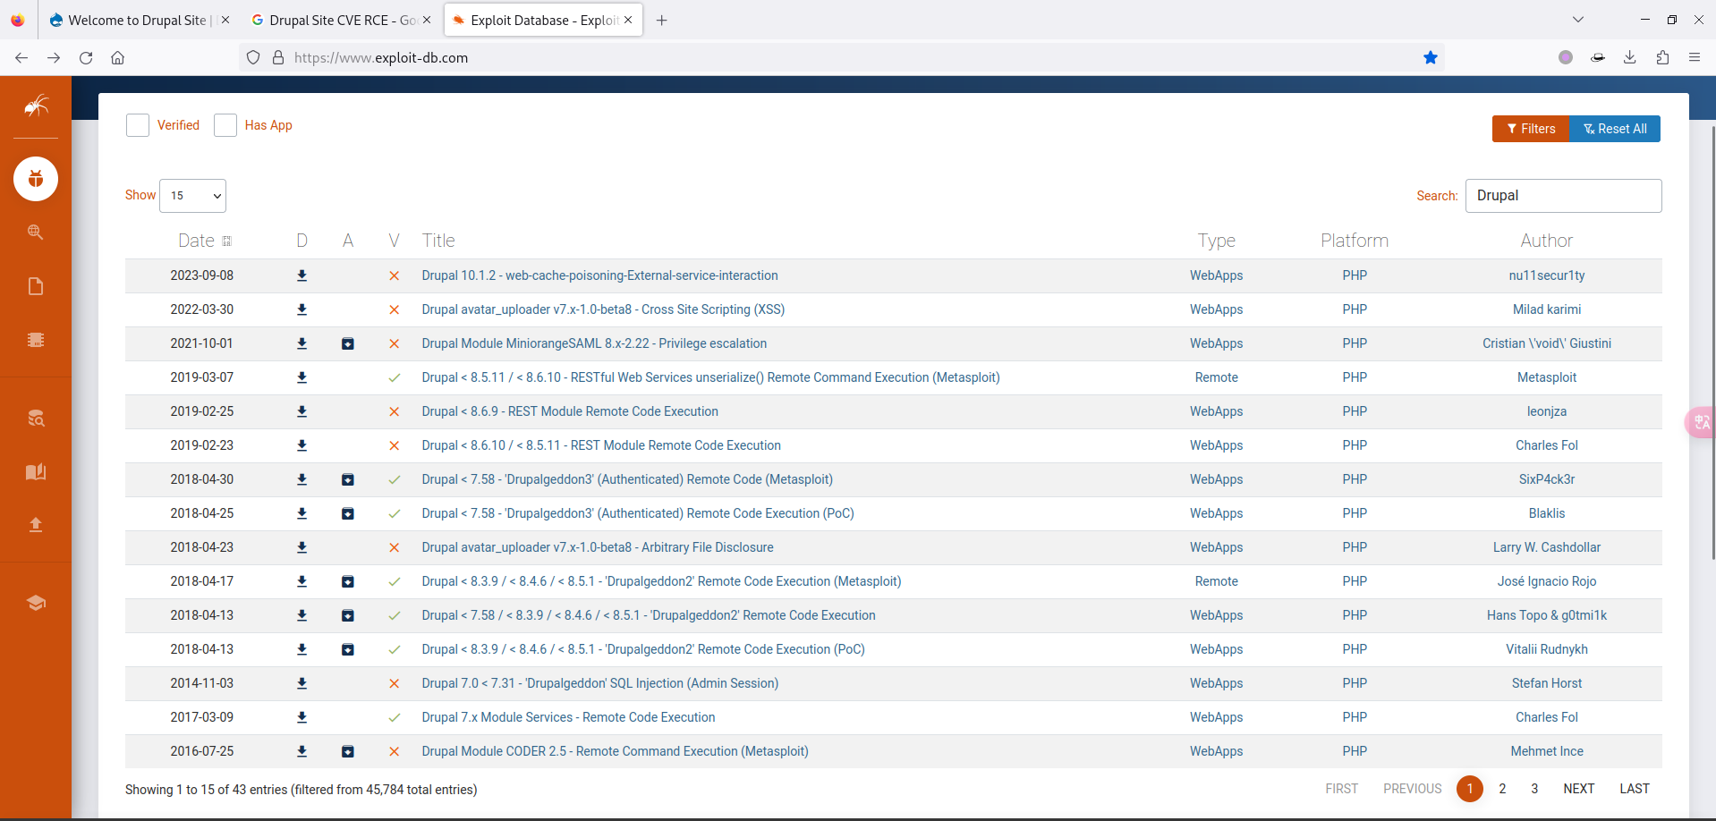Open the Drupal 10.1.2 web-cache-poisoning exploit link
The image size is (1716, 821).
click(599, 275)
